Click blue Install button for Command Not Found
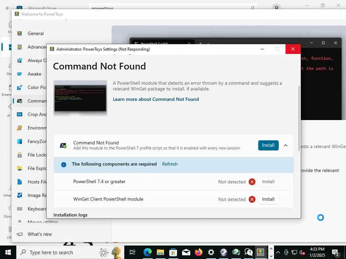The height and width of the screenshot is (259, 346). [268, 145]
